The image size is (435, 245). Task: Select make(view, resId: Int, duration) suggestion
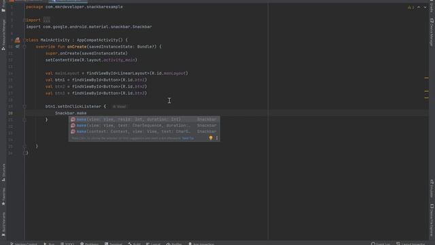pos(144,120)
